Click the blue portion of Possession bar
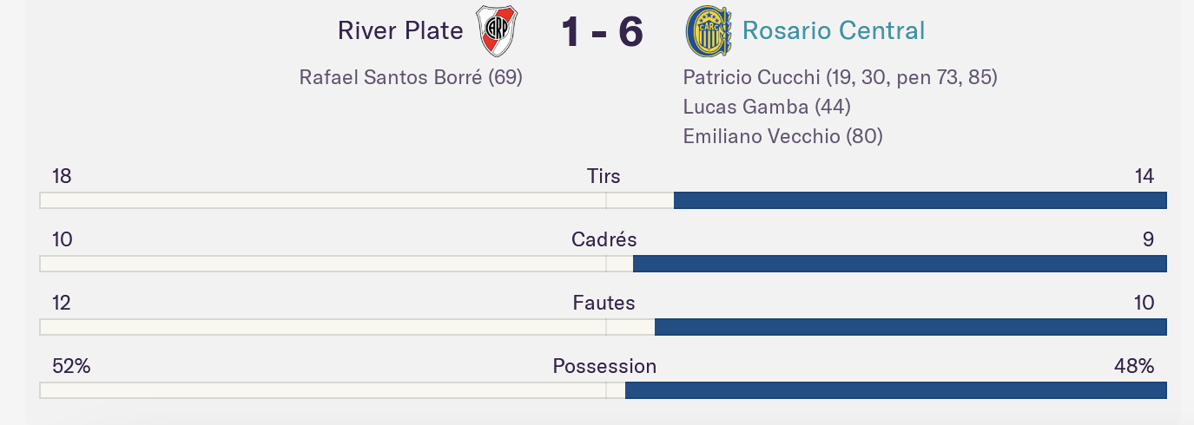 (896, 391)
